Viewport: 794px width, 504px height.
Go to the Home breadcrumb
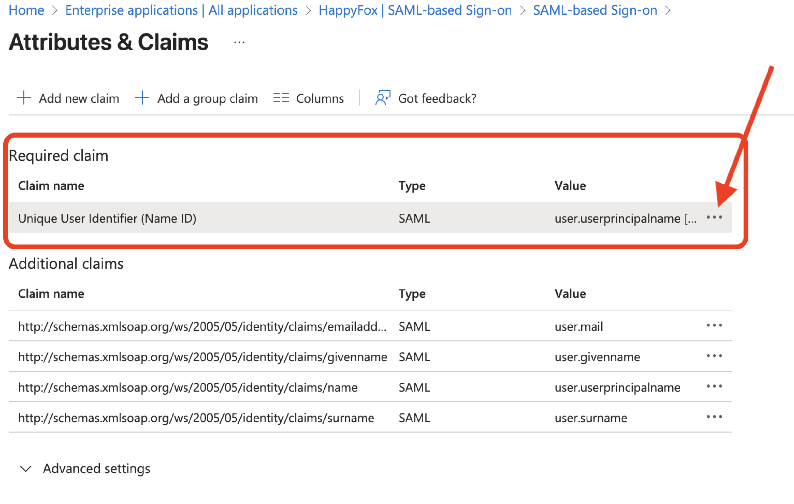click(26, 10)
